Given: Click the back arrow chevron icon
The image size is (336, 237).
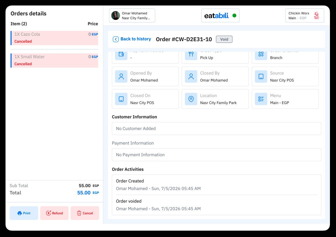Looking at the screenshot, I should point(115,39).
